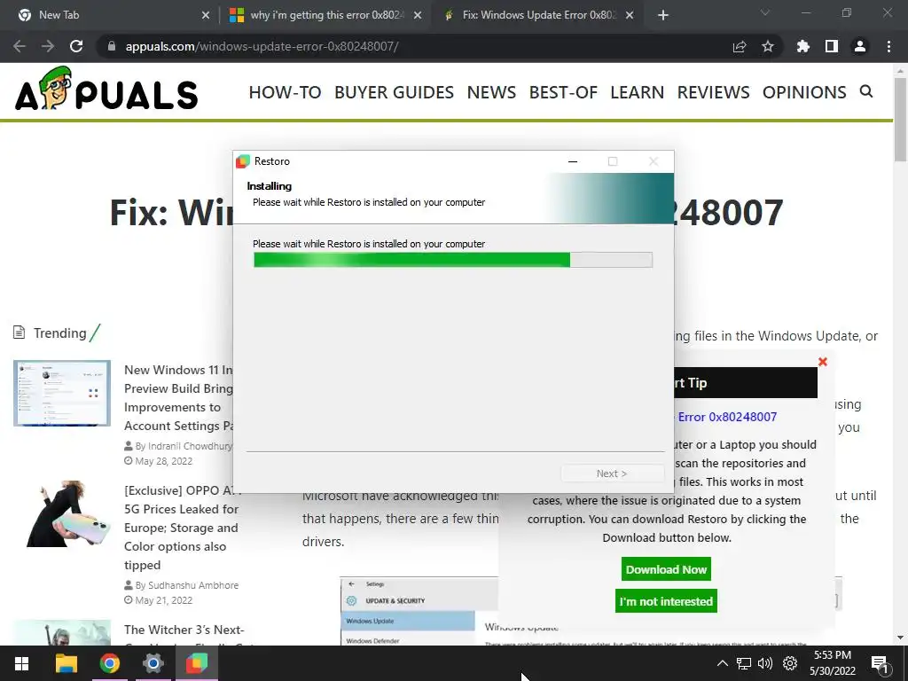This screenshot has width=908, height=681.
Task: Open the tab search chevron
Action: [x=765, y=12]
